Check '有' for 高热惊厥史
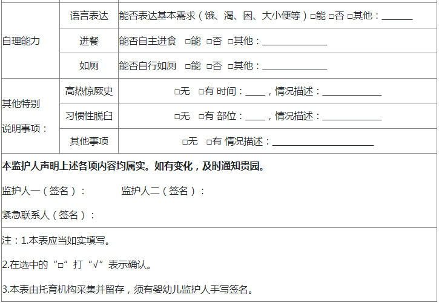The image size is (439, 303). pyautogui.click(x=201, y=92)
